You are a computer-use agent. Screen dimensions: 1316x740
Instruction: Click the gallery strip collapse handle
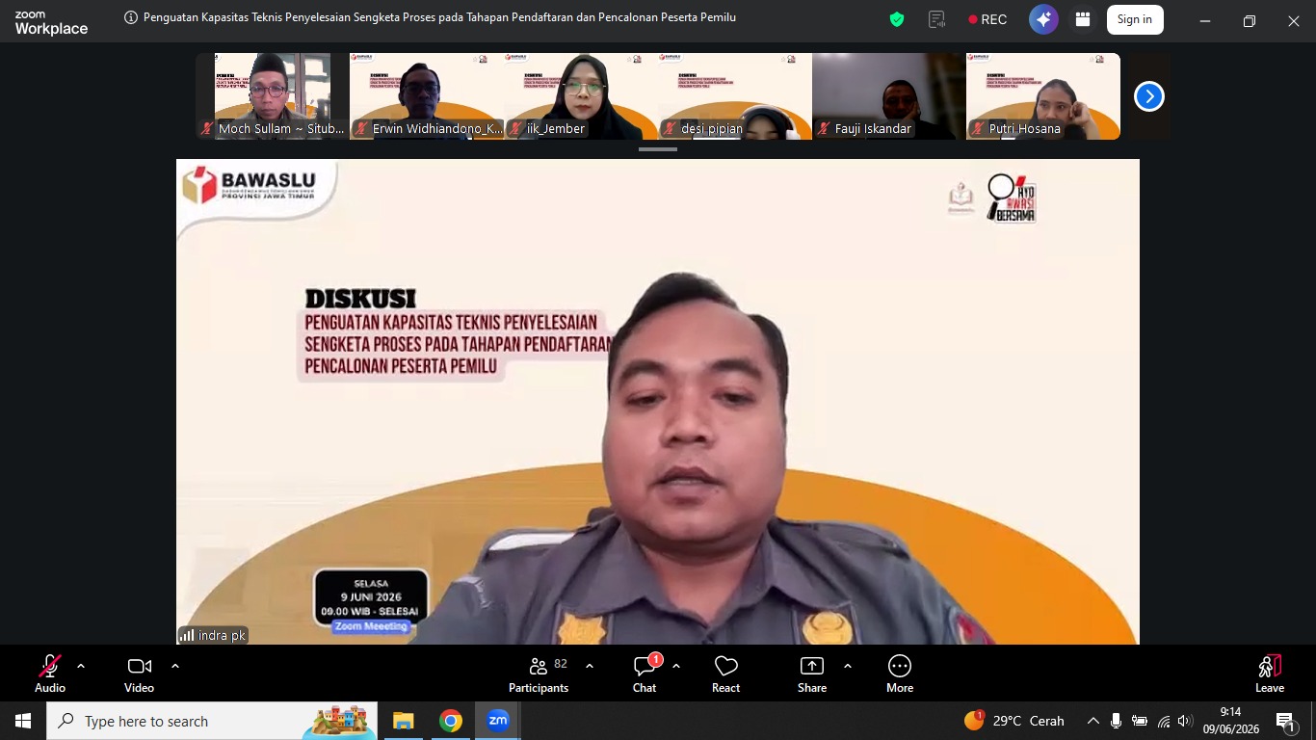pyautogui.click(x=658, y=149)
